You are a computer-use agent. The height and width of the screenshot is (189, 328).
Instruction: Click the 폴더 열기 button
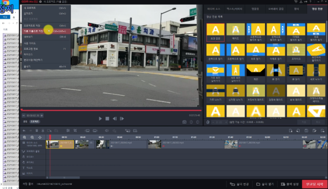tap(265, 184)
